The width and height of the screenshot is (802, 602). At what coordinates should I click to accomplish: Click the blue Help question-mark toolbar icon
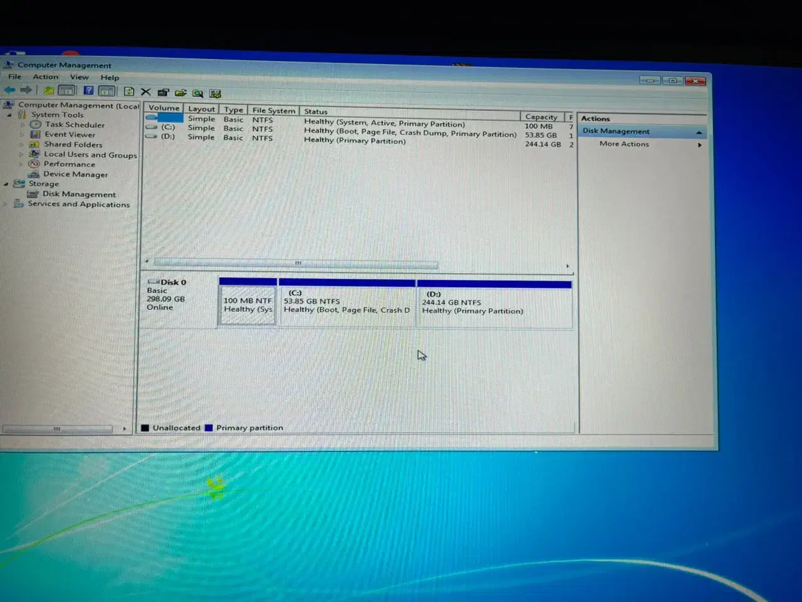point(89,91)
